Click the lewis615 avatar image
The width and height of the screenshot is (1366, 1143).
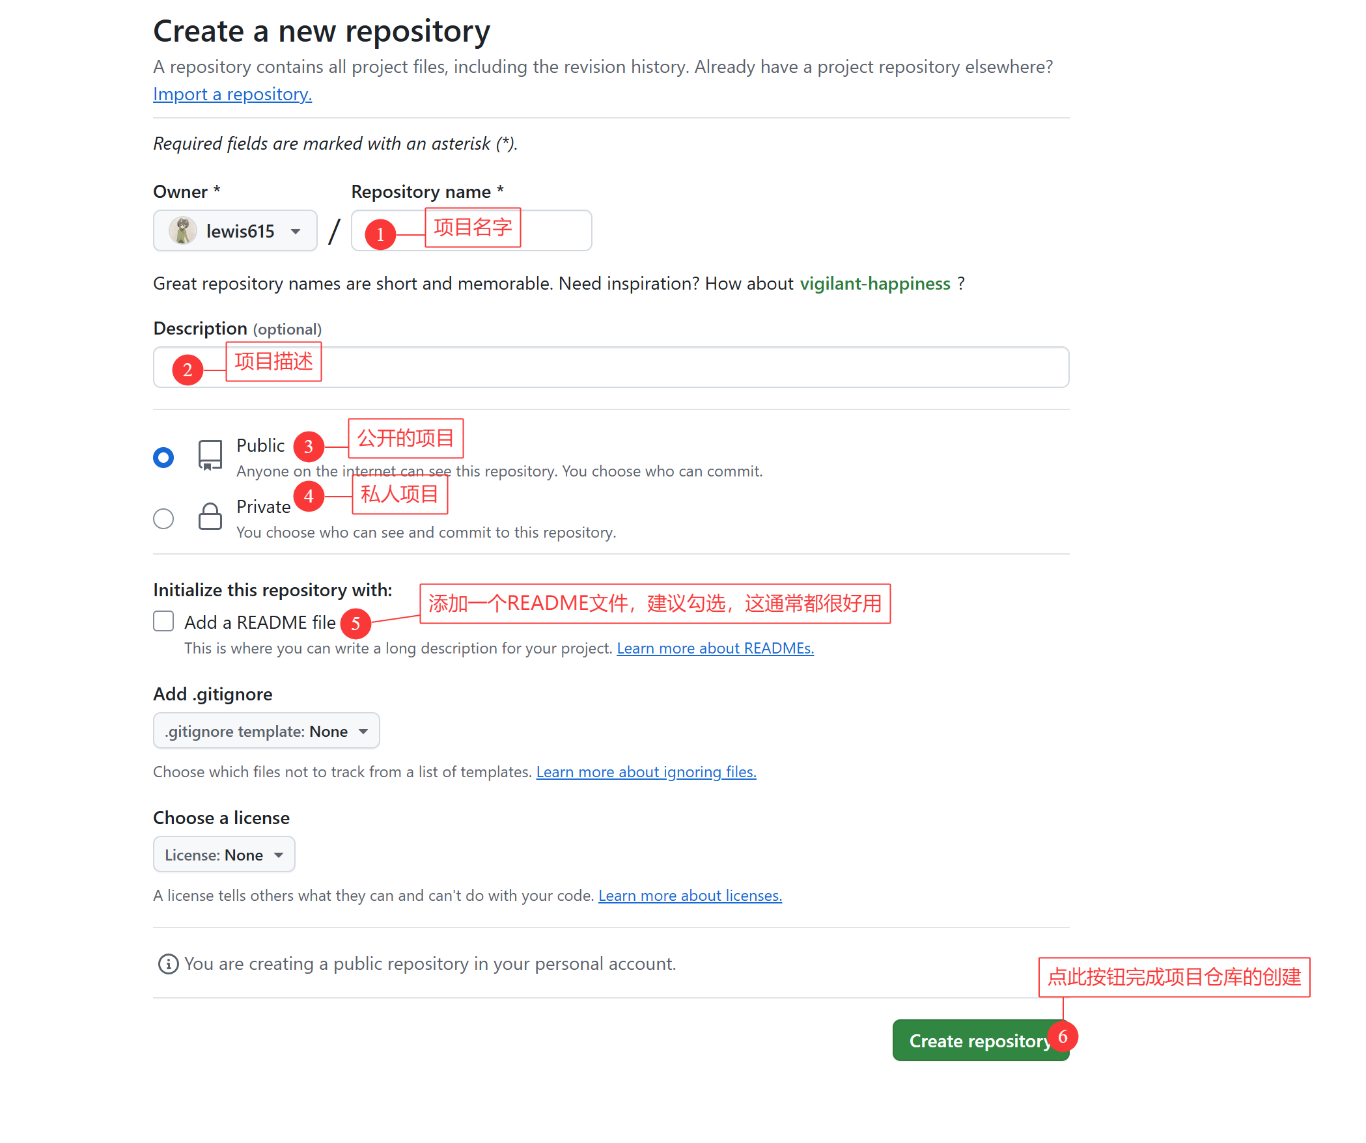183,231
